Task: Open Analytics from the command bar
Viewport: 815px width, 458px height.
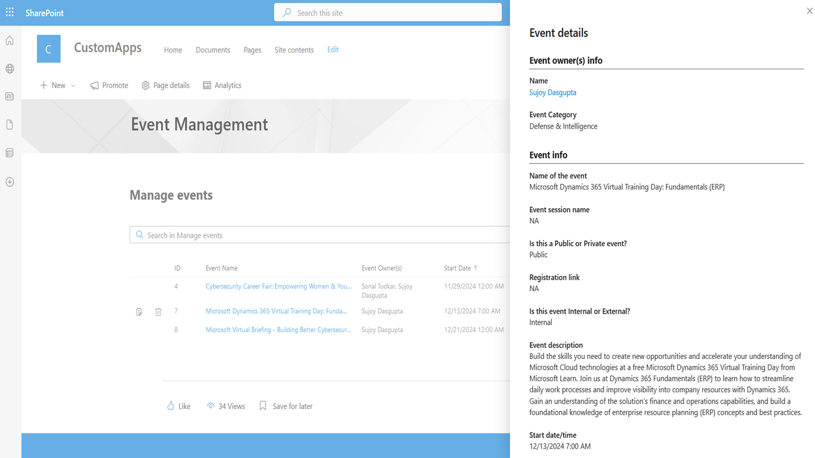Action: tap(222, 85)
